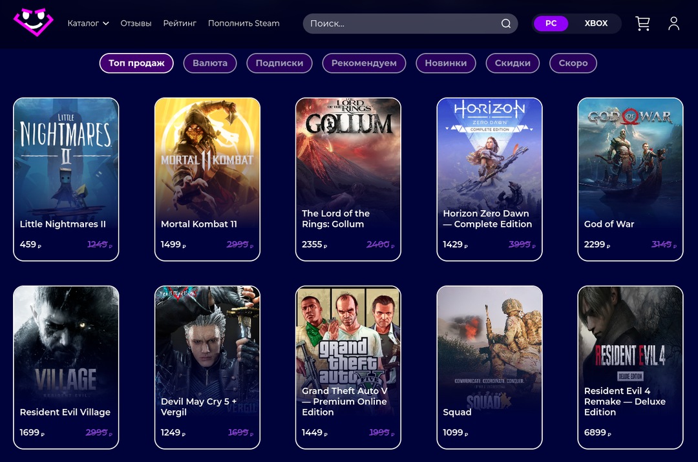Image resolution: width=698 pixels, height=462 pixels.
Task: Click the 1699 ₽ price
Action: [32, 433]
